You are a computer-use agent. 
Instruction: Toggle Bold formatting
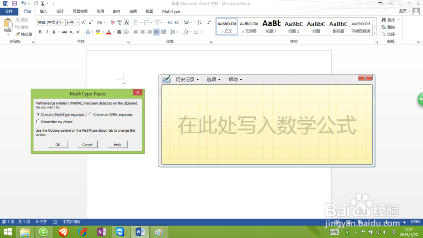tap(40, 32)
